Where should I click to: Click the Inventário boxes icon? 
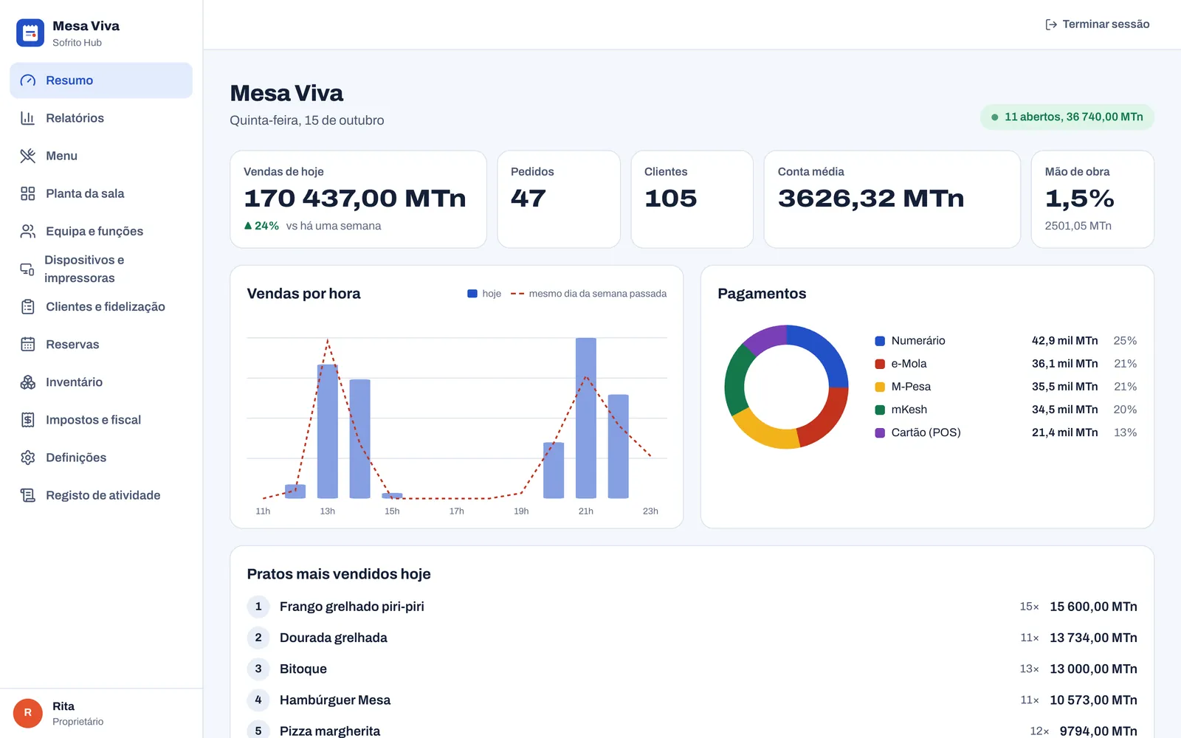pyautogui.click(x=28, y=382)
